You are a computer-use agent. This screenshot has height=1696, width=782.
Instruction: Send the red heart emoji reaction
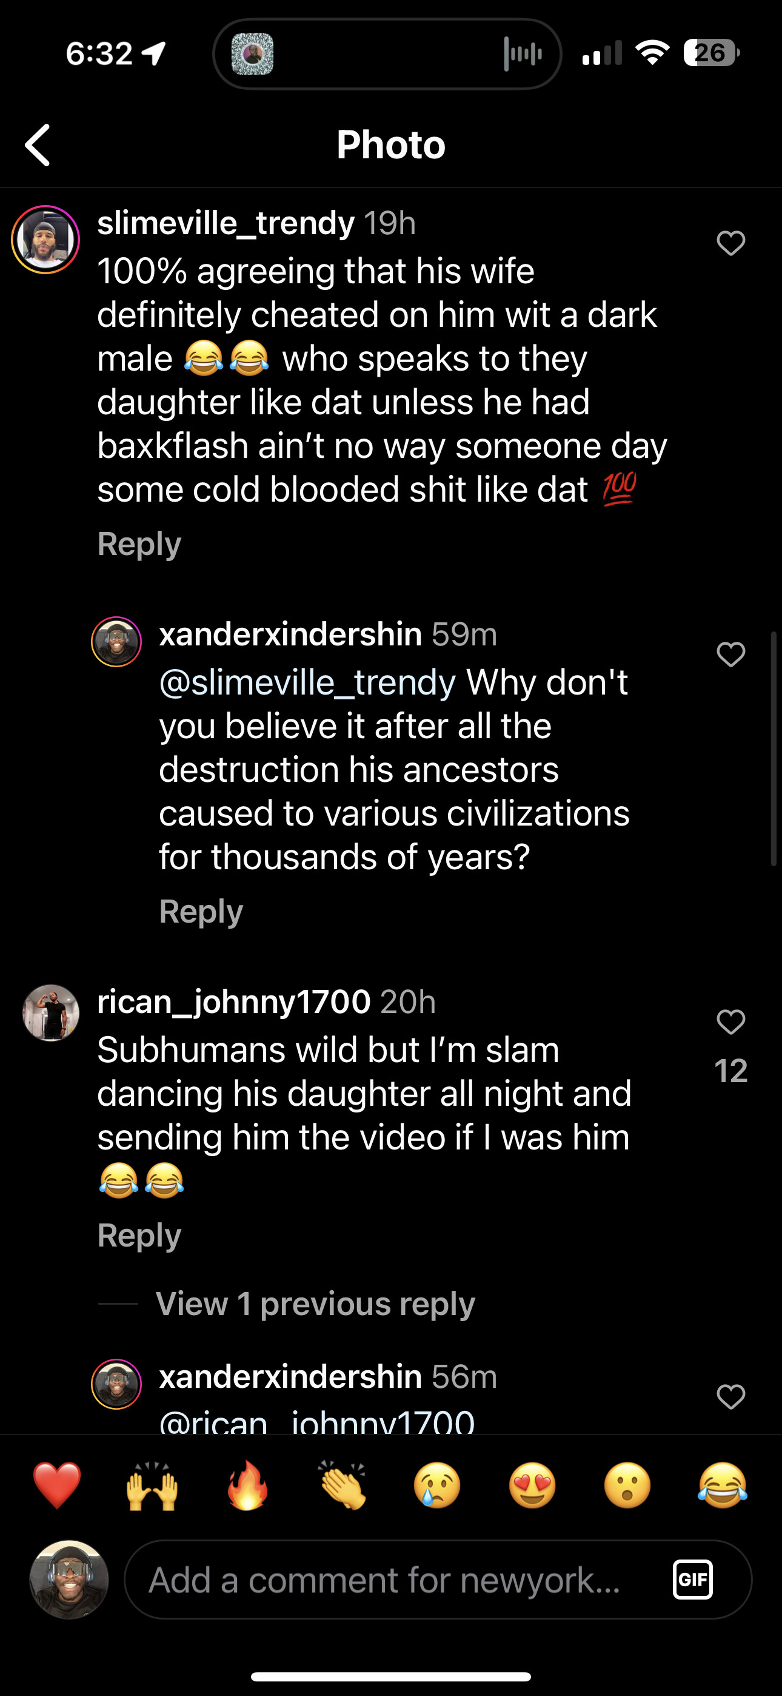57,1486
